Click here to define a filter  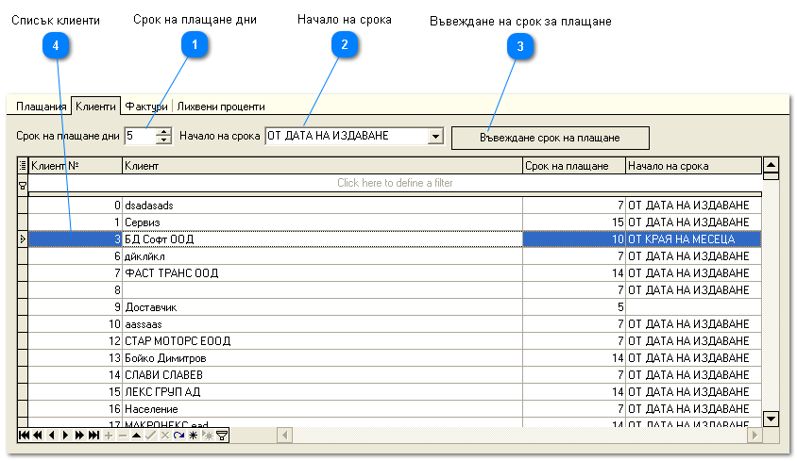tap(395, 183)
